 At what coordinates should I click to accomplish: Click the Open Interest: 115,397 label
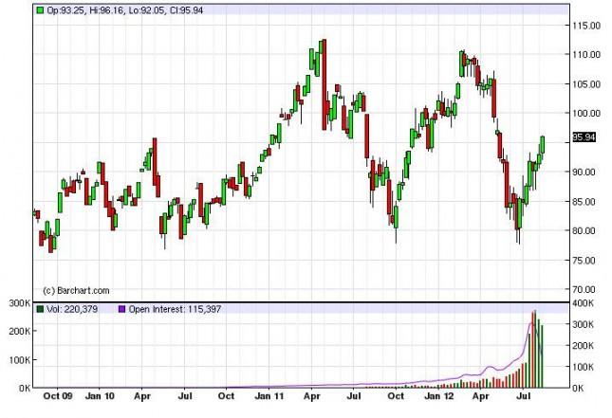(x=175, y=309)
